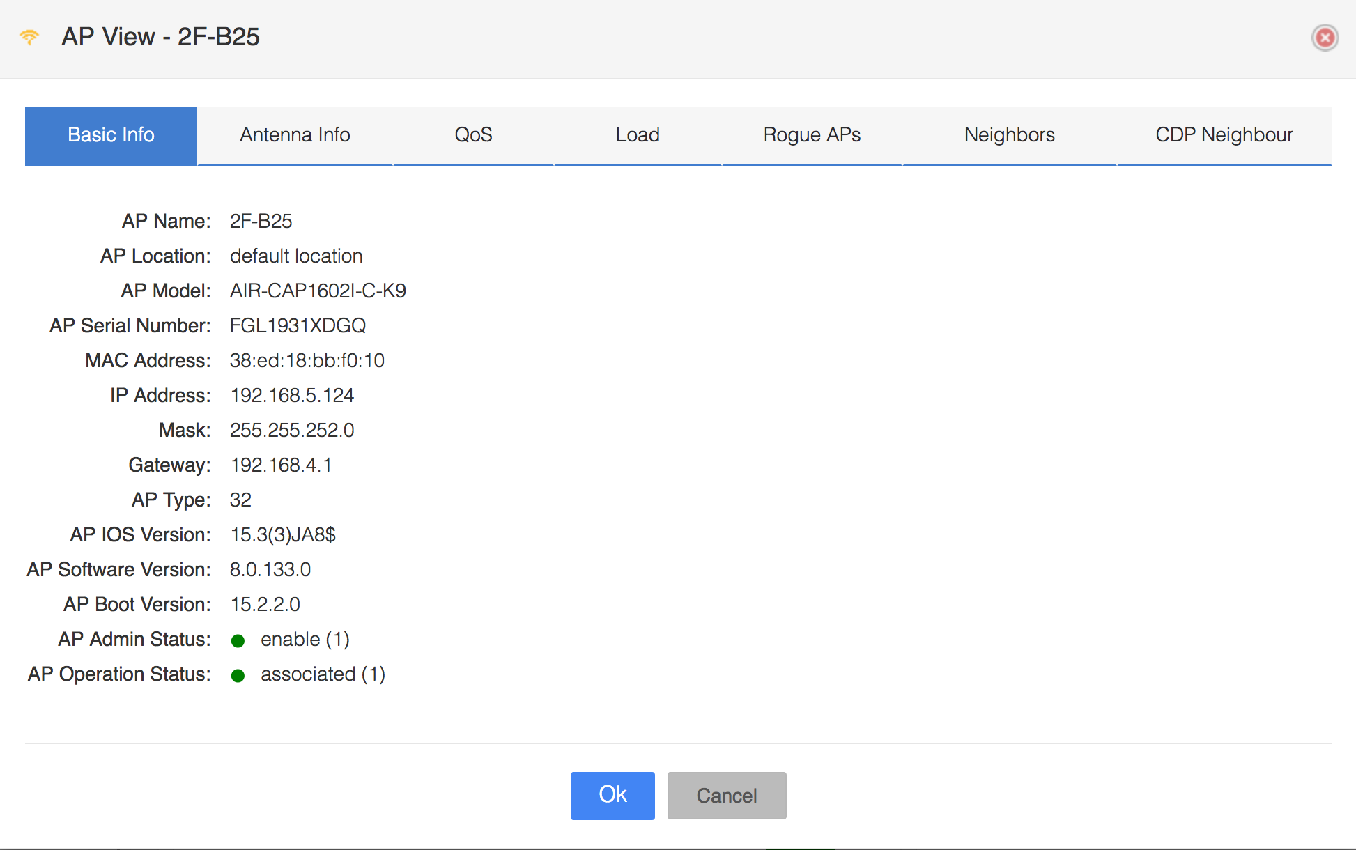Click the AP model AIR-CAP1602I-C-K9 text
The image size is (1356, 850).
point(318,291)
